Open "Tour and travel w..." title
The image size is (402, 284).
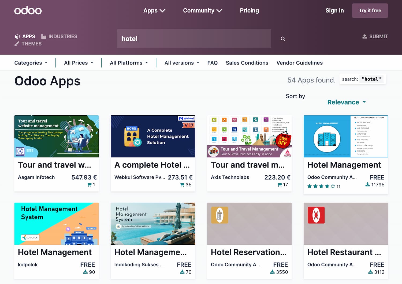54,165
